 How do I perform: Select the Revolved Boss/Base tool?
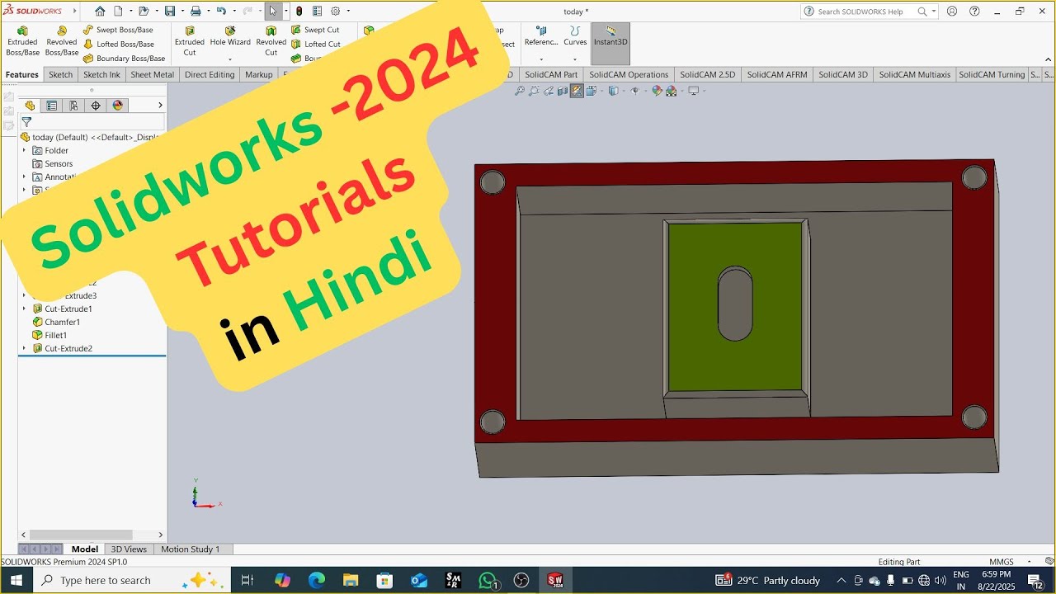pos(62,41)
